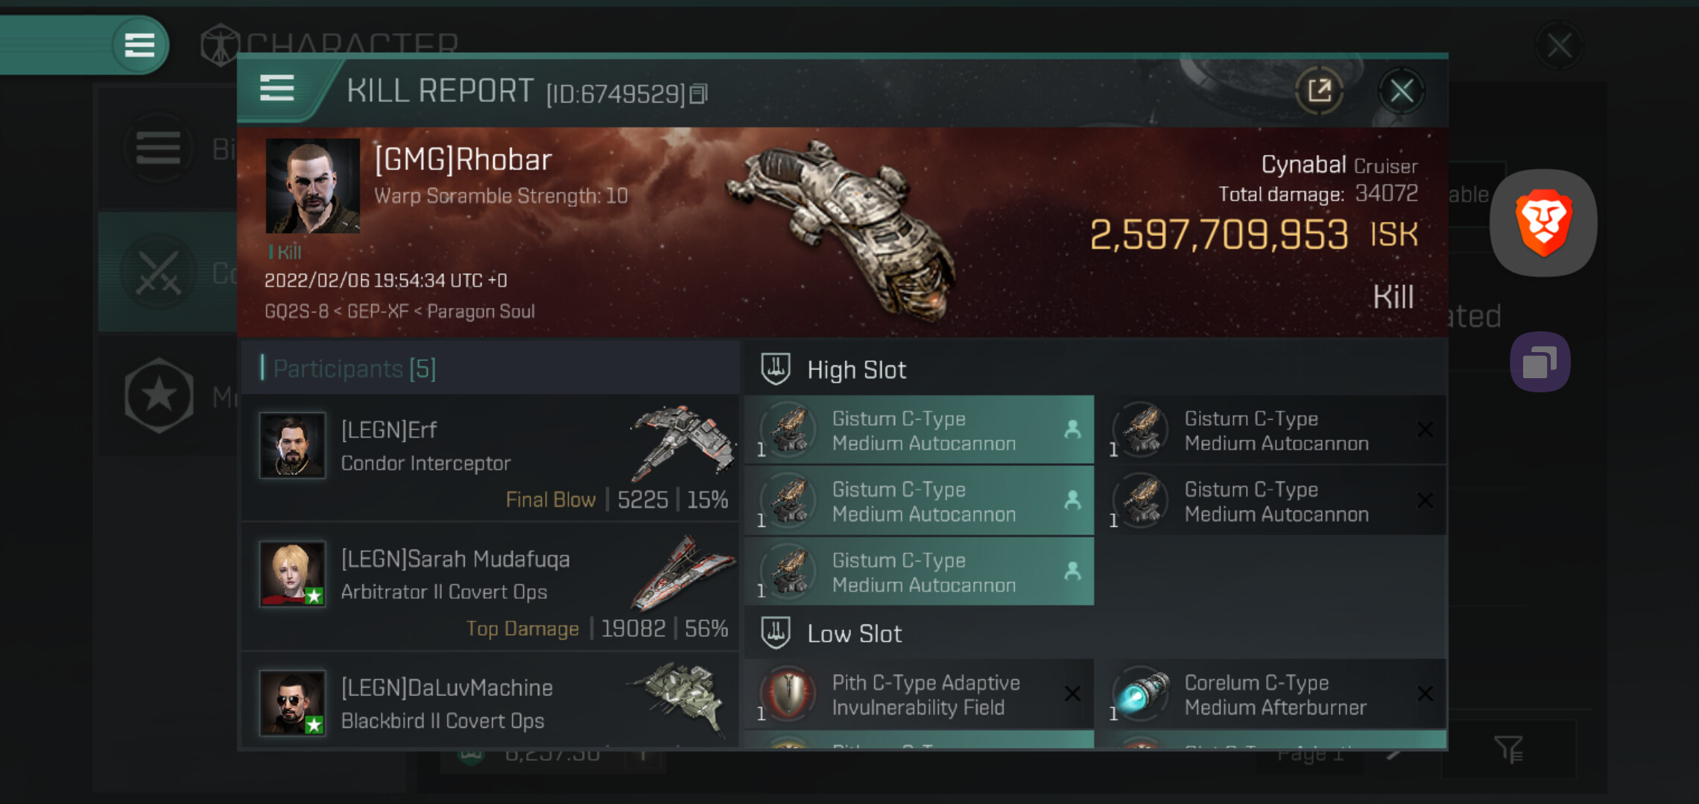This screenshot has width=1699, height=804.
Task: Tap the purple multi-window floating icon
Action: tap(1540, 363)
